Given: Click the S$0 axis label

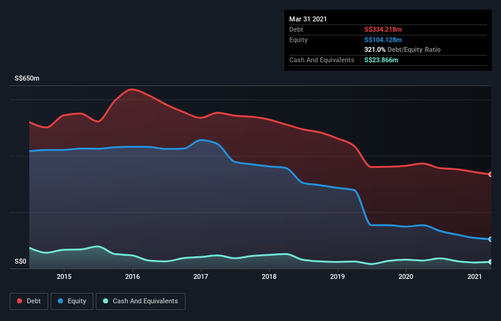Looking at the screenshot, I should pos(21,261).
